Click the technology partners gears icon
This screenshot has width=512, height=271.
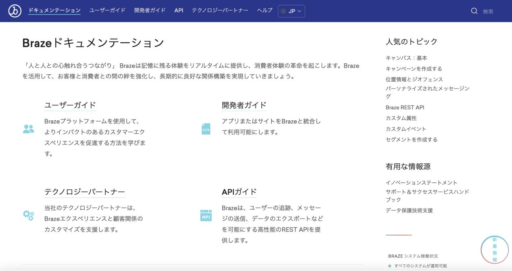[28, 215]
